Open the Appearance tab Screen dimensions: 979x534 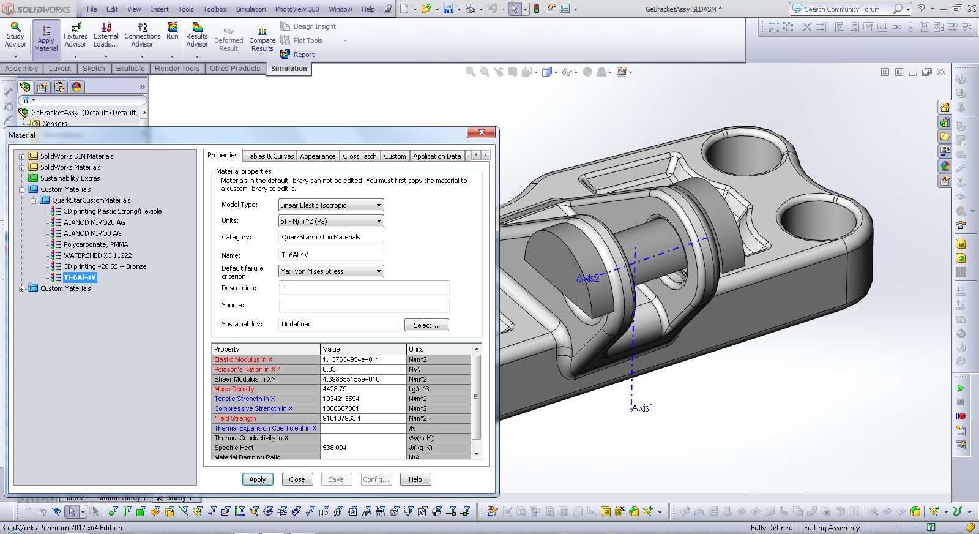318,156
